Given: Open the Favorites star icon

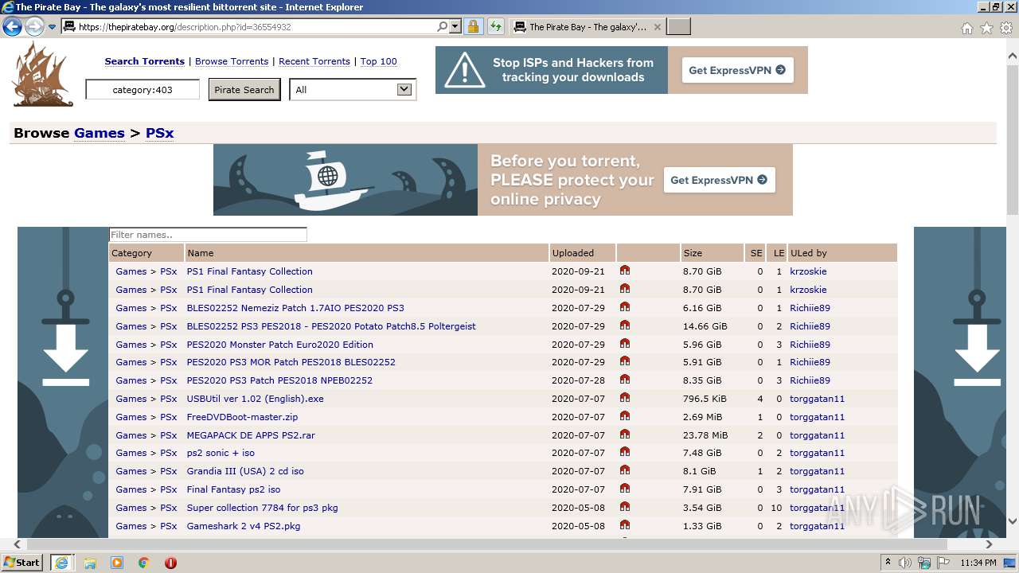Looking at the screenshot, I should click(x=986, y=28).
